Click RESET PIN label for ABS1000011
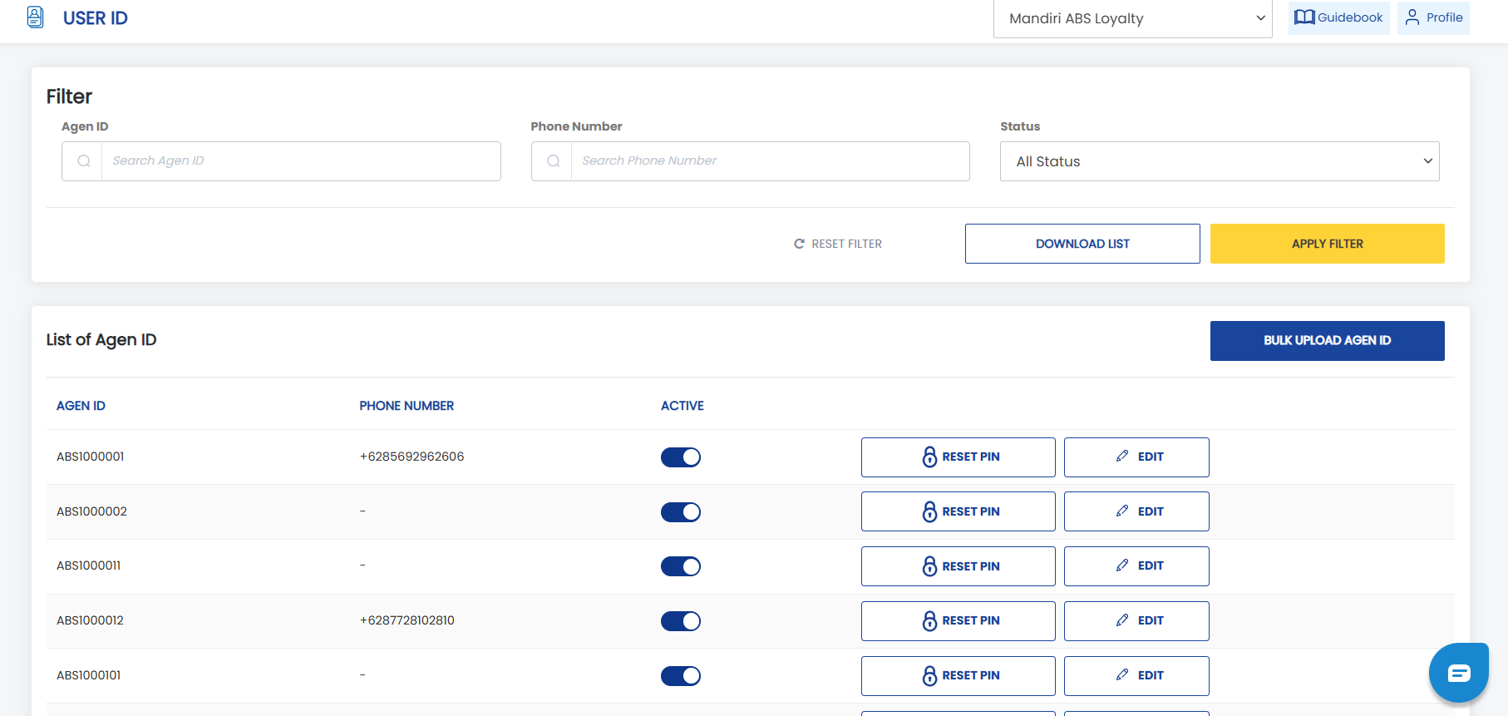Viewport: 1508px width, 716px height. [971, 566]
